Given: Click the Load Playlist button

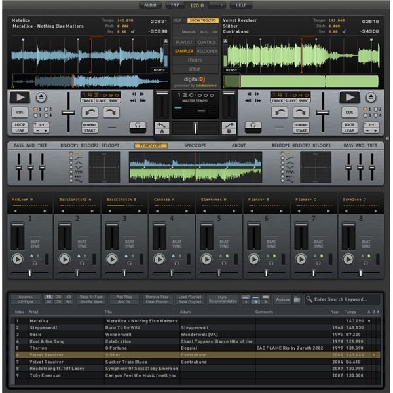Looking at the screenshot, I should [190, 297].
